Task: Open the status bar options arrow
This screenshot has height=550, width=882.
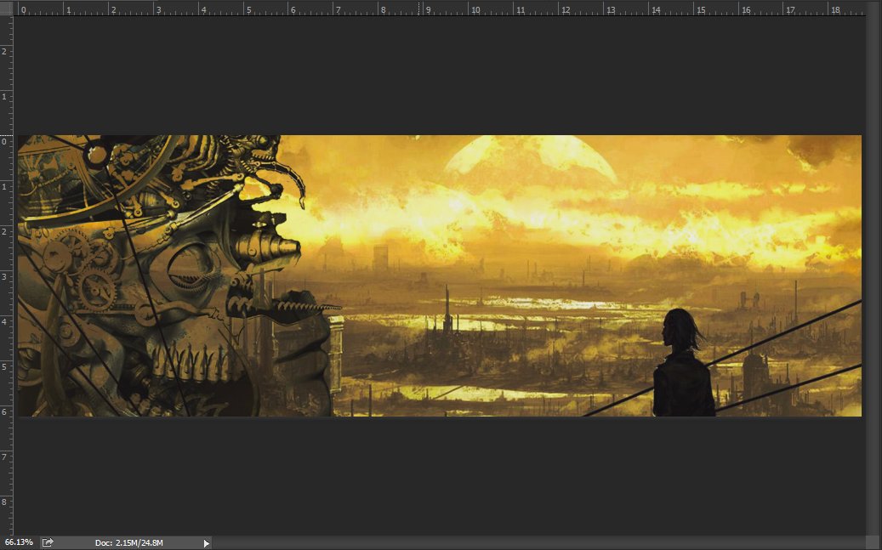Action: point(207,543)
